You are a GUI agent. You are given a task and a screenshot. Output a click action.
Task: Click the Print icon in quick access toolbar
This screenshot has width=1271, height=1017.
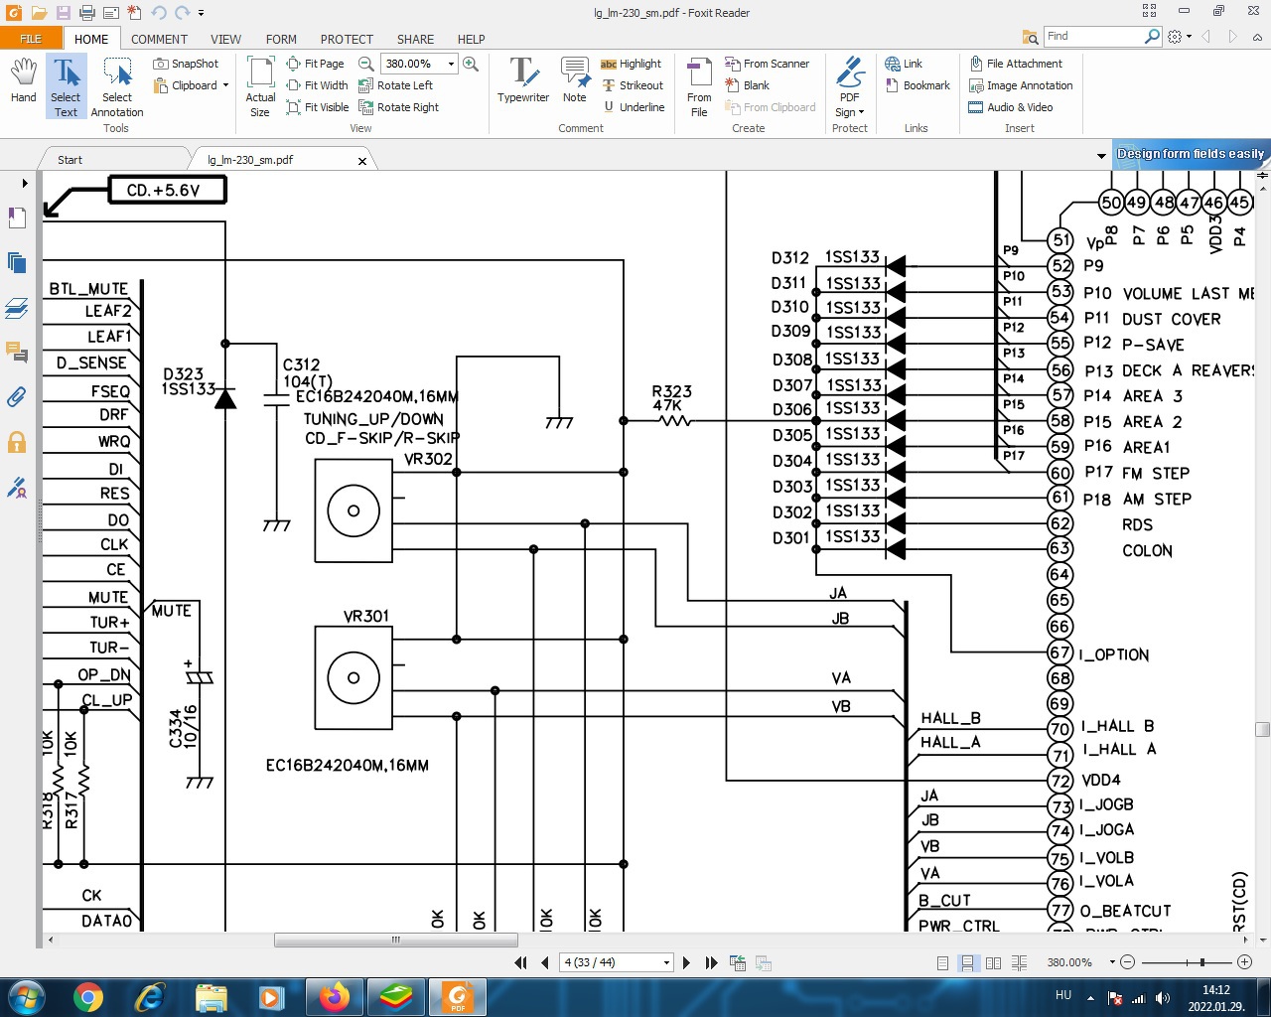(86, 13)
